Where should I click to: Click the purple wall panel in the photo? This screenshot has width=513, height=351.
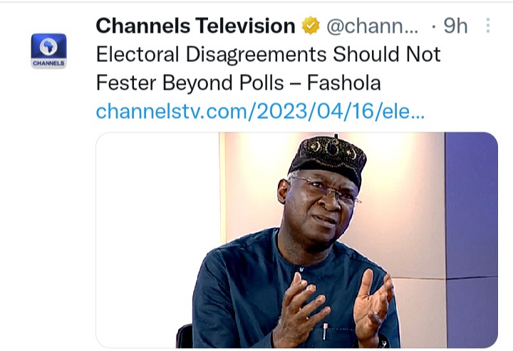[470, 214]
